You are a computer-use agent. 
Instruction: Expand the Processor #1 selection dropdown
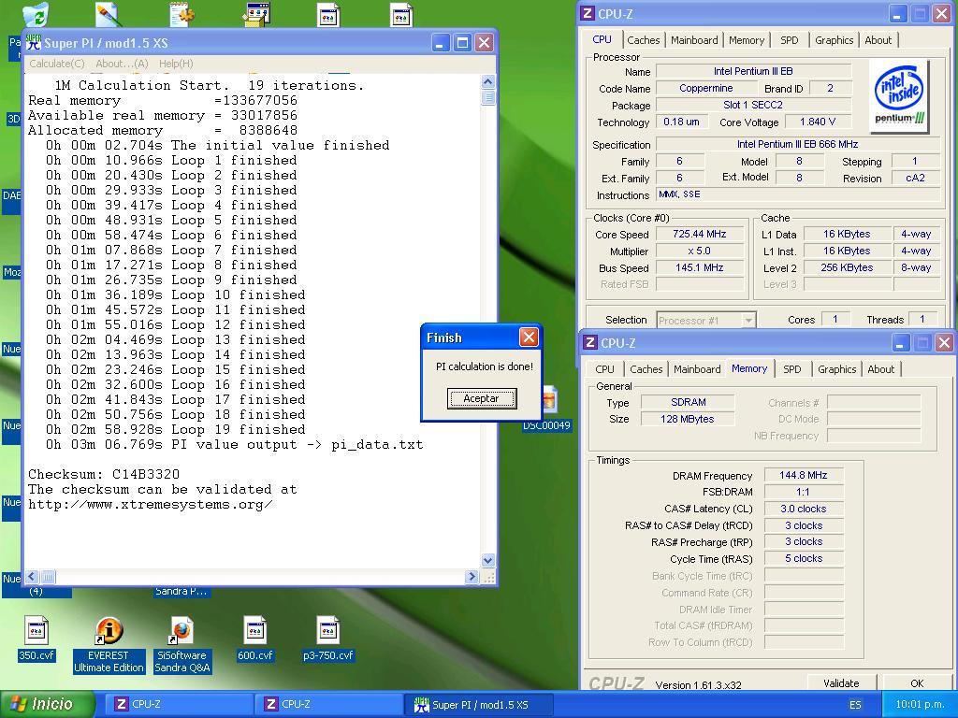coord(748,321)
